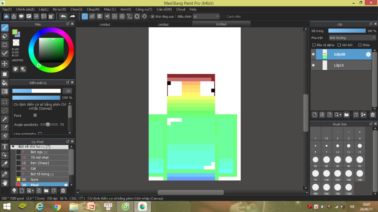The image size is (378, 212).
Task: Select the Lớp19 layer row
Action: click(x=341, y=65)
